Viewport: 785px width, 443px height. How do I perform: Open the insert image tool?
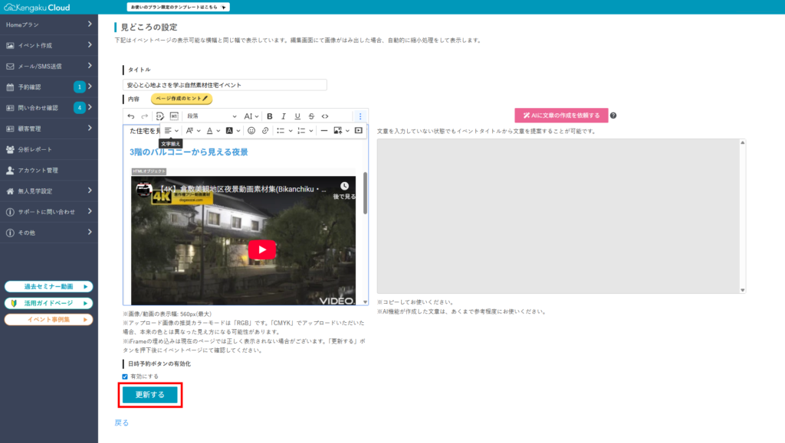coord(337,131)
